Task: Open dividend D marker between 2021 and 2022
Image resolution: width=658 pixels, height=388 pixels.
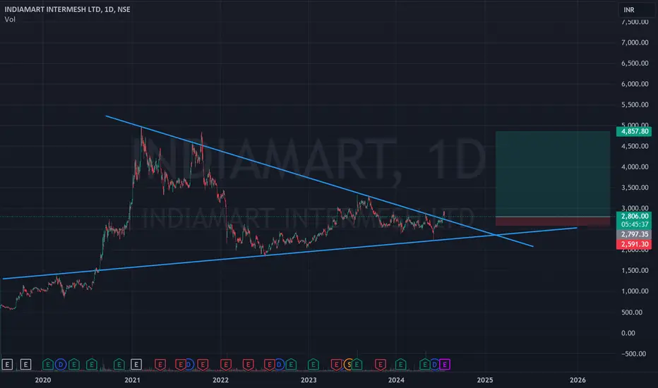Action: click(x=190, y=365)
